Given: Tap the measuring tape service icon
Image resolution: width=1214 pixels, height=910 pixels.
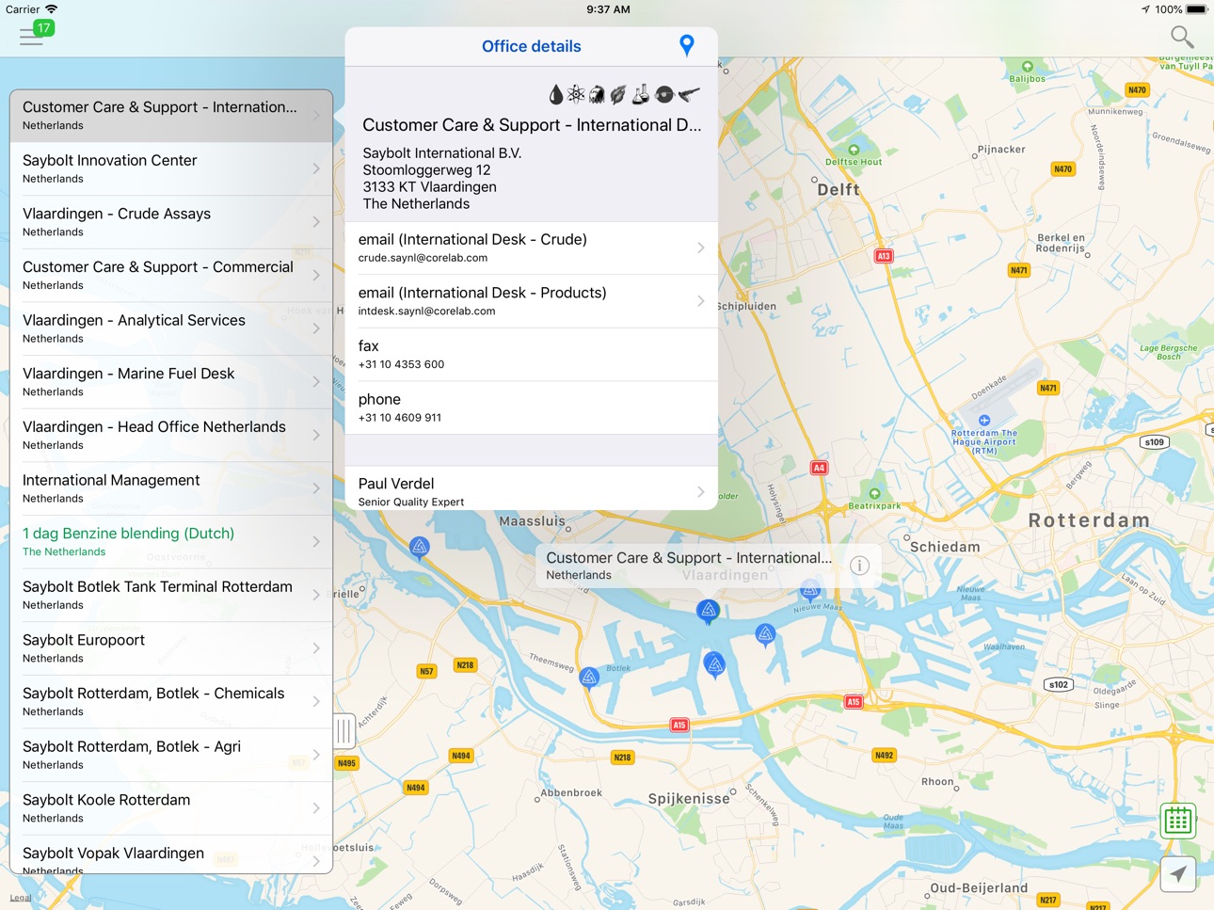Looking at the screenshot, I should (664, 94).
